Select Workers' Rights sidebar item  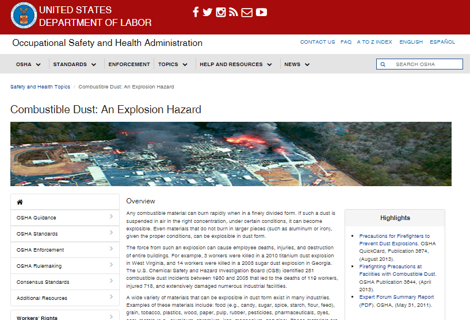[x=65, y=316]
